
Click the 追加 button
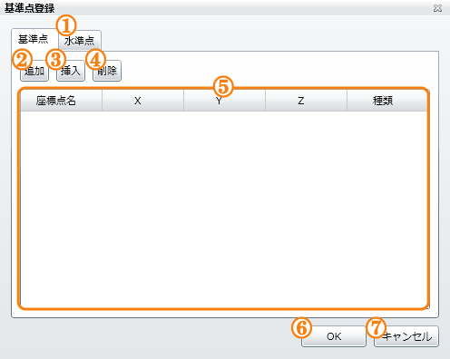(x=34, y=71)
